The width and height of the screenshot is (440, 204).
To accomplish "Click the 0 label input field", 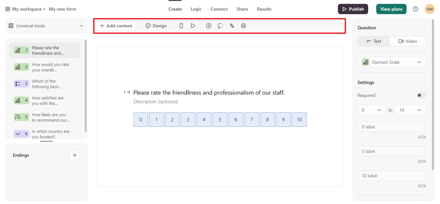I will coord(391,126).
